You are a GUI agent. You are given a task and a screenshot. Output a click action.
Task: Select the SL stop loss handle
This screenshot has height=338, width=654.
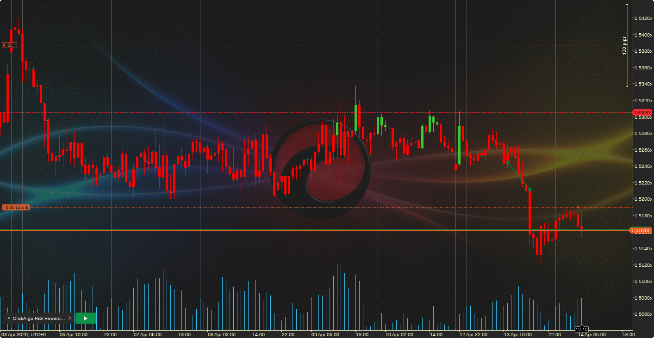(x=9, y=45)
